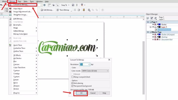Viewport: 178px width, 100px height.
Task: Click the pencil editable icon on Layer 1
Action: [x=157, y=27]
